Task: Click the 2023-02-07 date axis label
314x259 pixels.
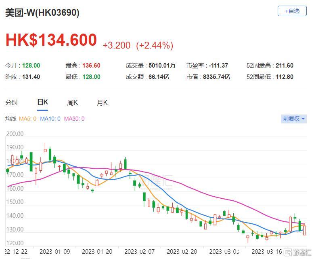Action: click(140, 252)
